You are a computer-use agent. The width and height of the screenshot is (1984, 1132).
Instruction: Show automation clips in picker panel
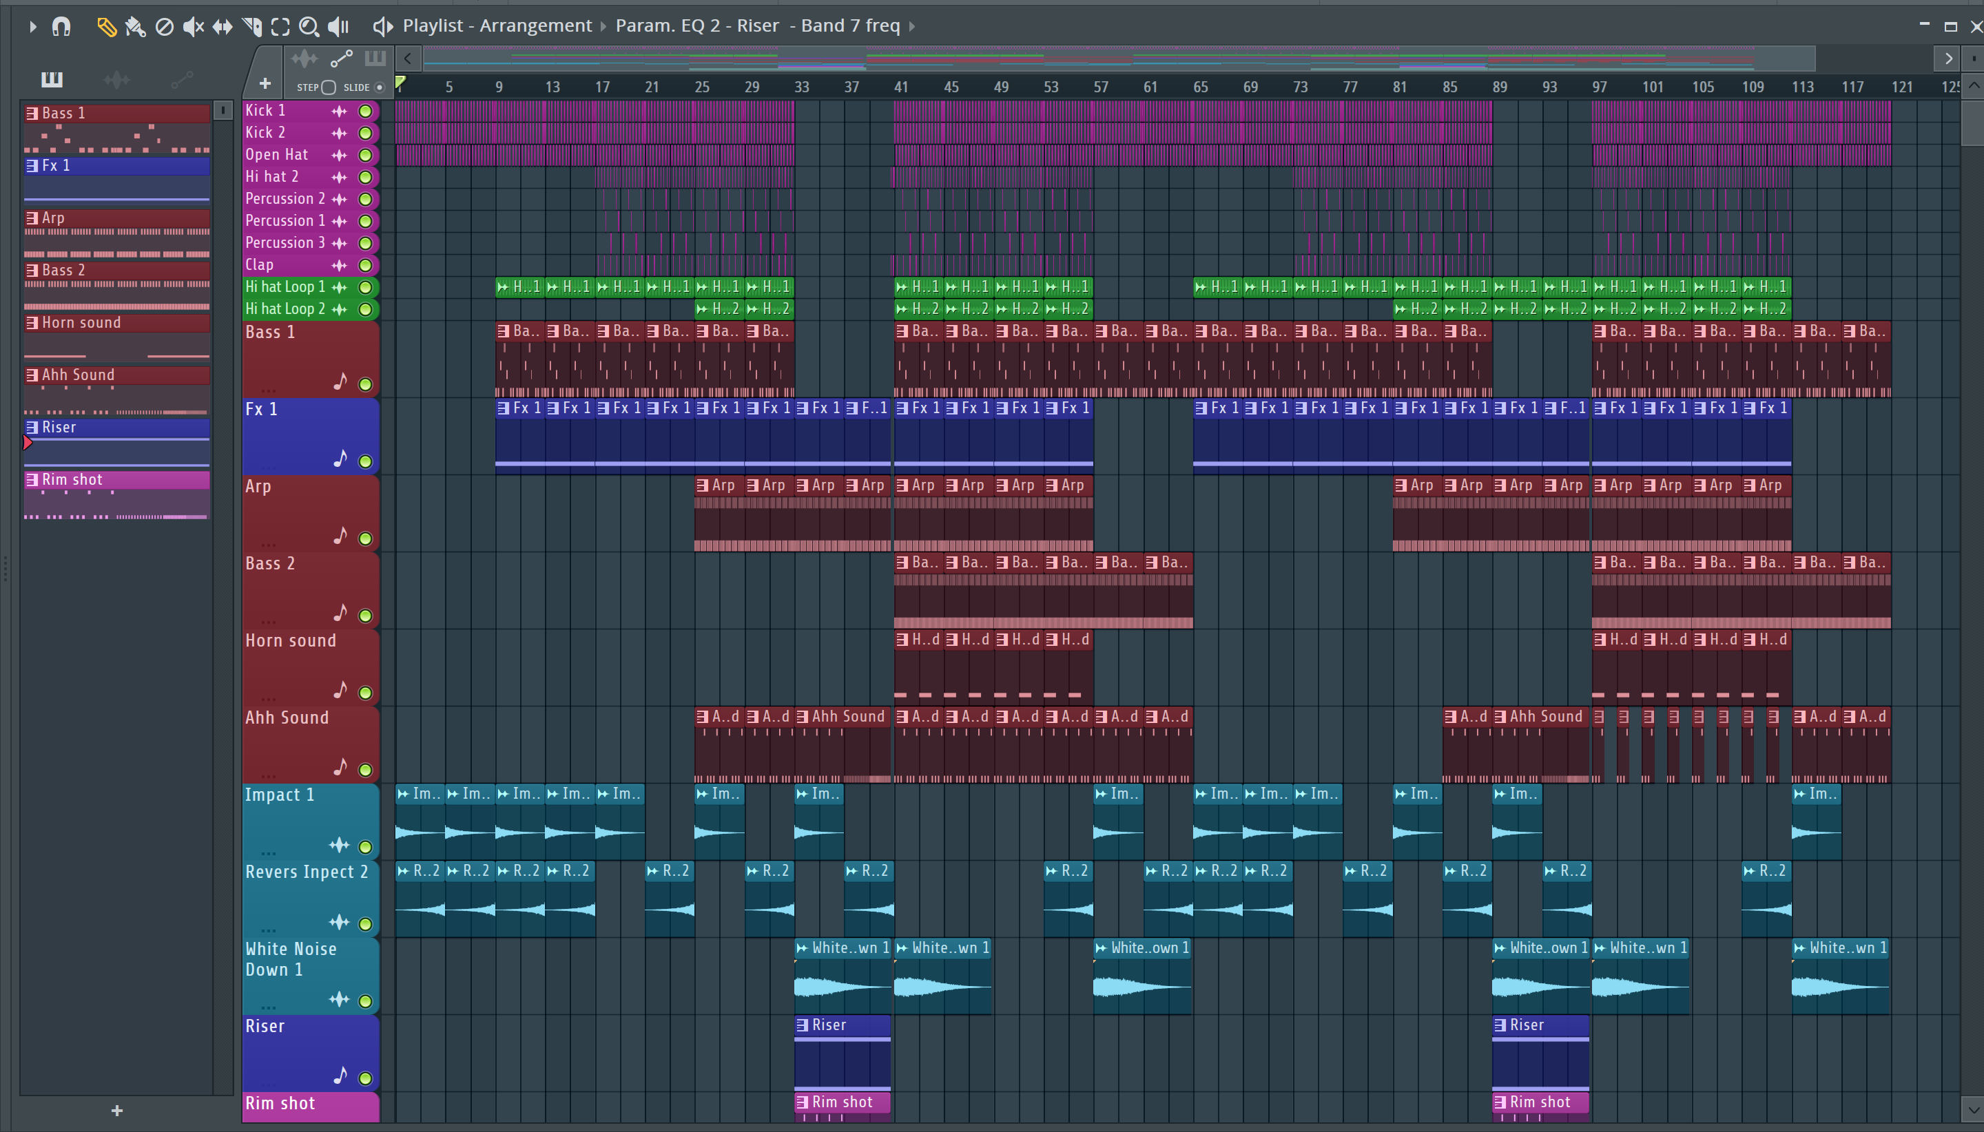pyautogui.click(x=182, y=78)
